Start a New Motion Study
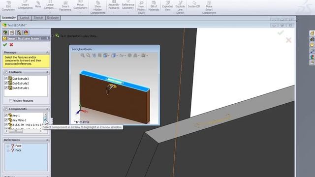 (x=141, y=7)
